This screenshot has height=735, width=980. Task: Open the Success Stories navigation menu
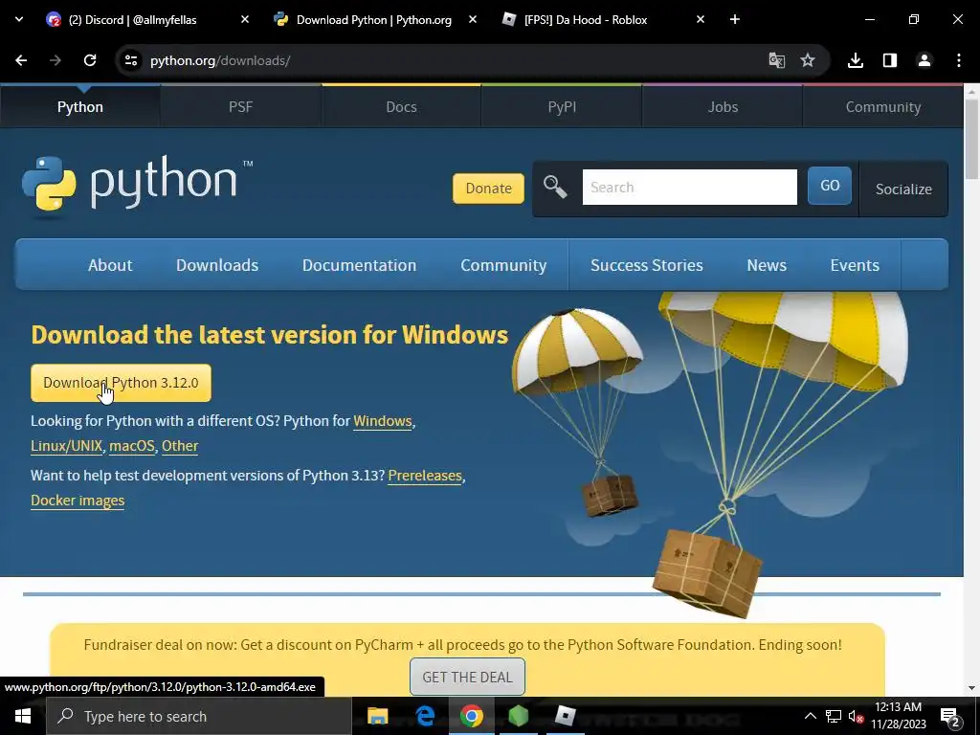pyautogui.click(x=647, y=265)
